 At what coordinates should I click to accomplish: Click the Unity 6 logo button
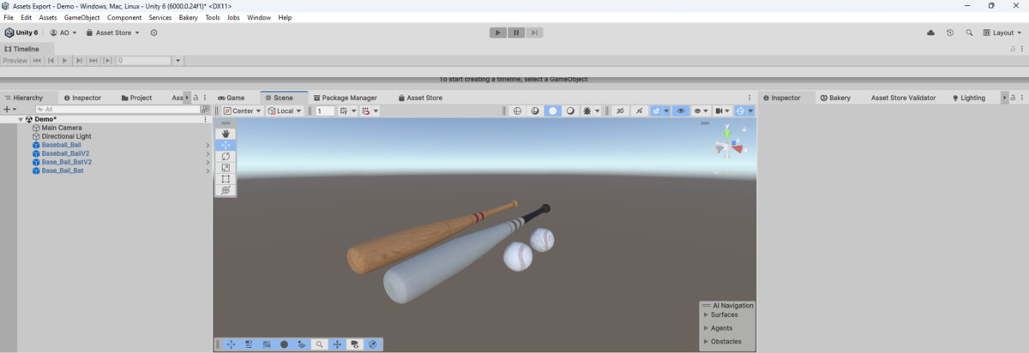21,33
